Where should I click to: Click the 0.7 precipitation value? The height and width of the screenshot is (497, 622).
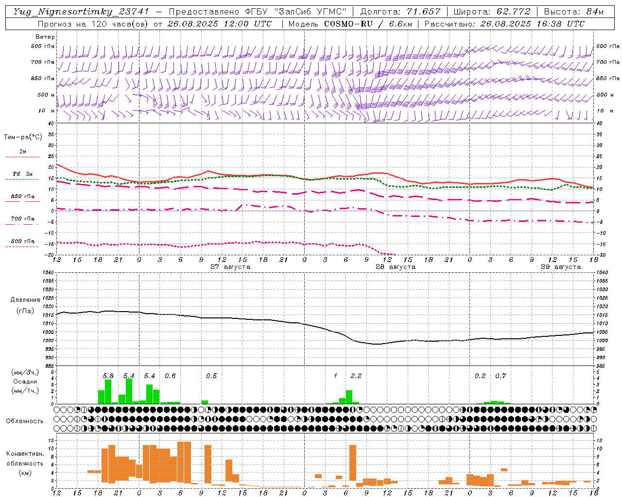click(501, 376)
